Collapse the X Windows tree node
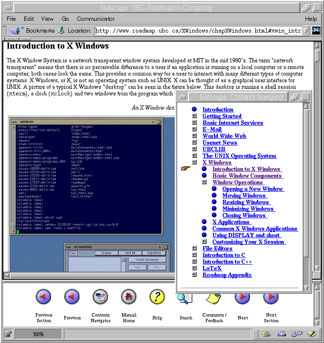324x343 pixels. (194, 162)
